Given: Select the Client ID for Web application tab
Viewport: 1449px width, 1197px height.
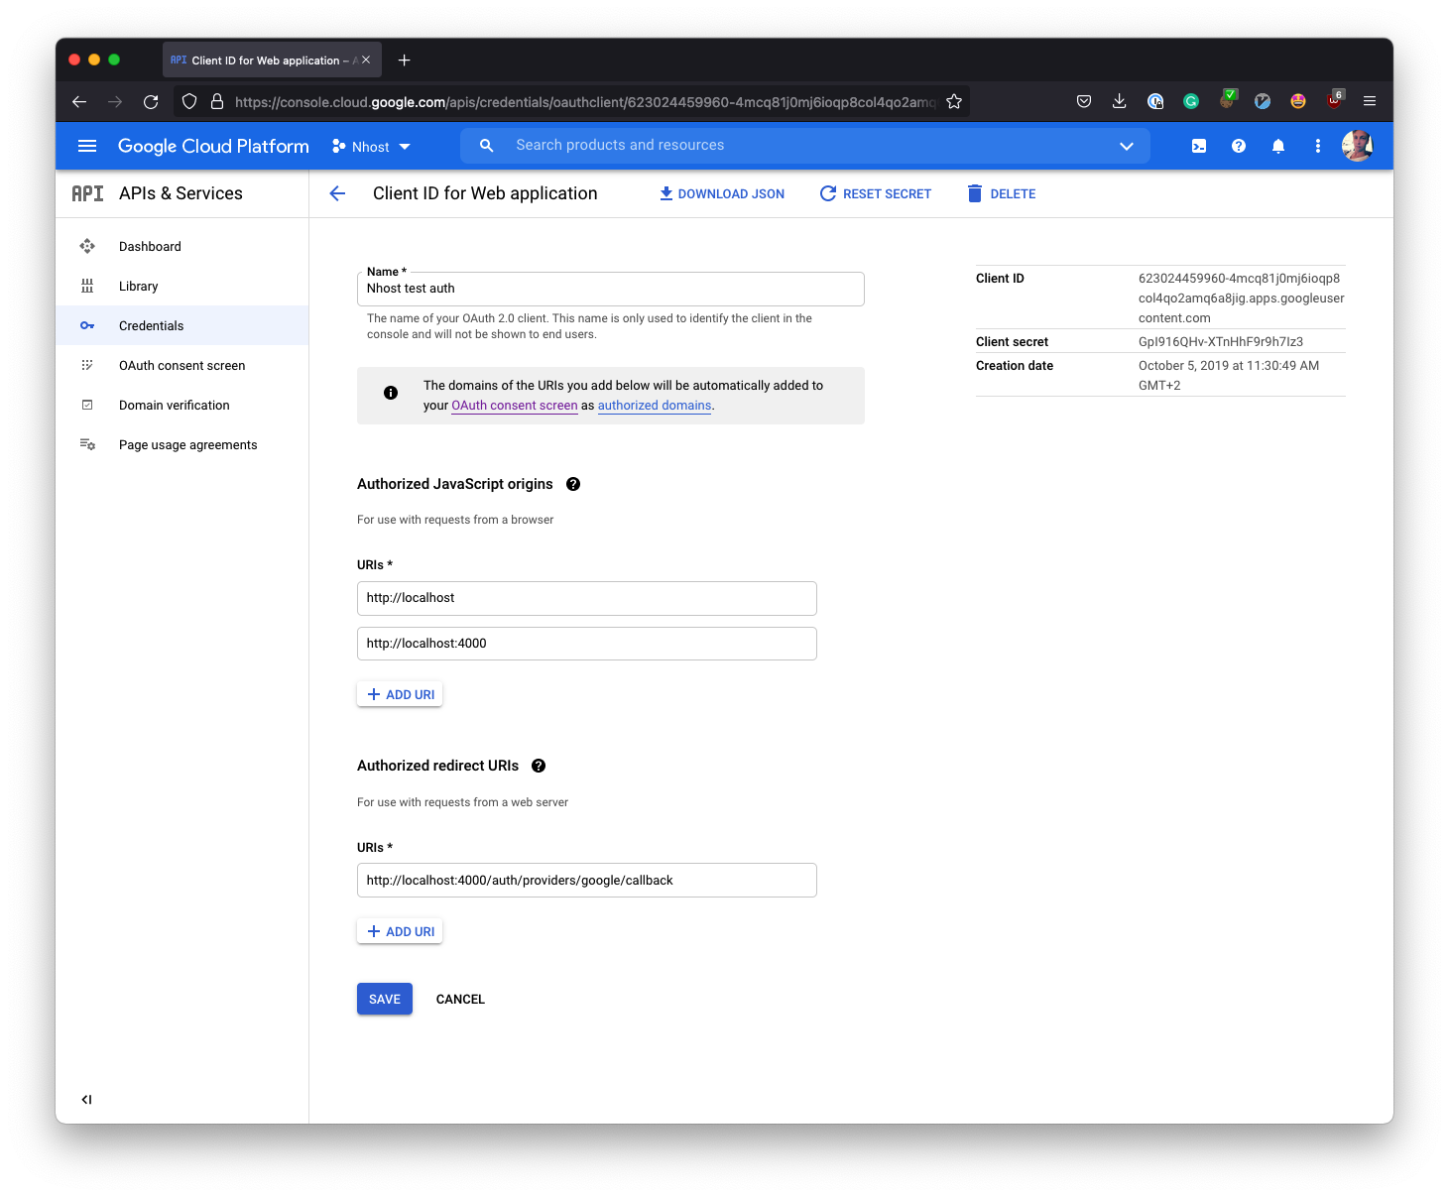Looking at the screenshot, I should (272, 60).
